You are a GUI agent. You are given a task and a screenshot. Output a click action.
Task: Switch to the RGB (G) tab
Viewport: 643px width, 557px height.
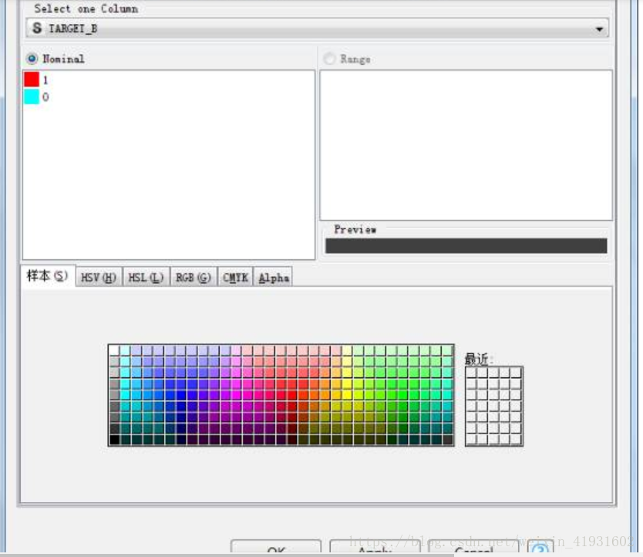[x=194, y=278]
